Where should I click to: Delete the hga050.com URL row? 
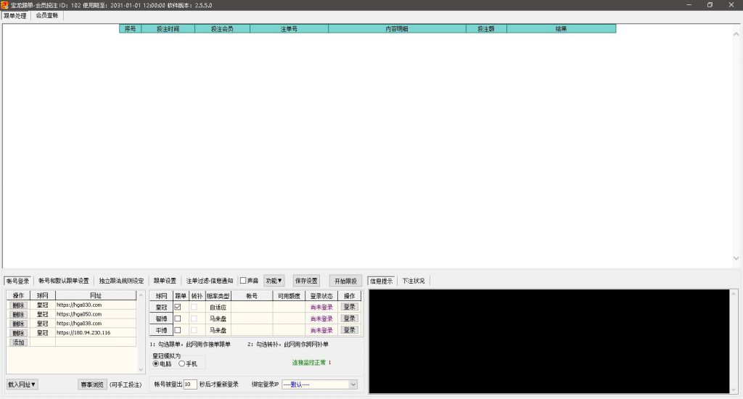pos(18,315)
